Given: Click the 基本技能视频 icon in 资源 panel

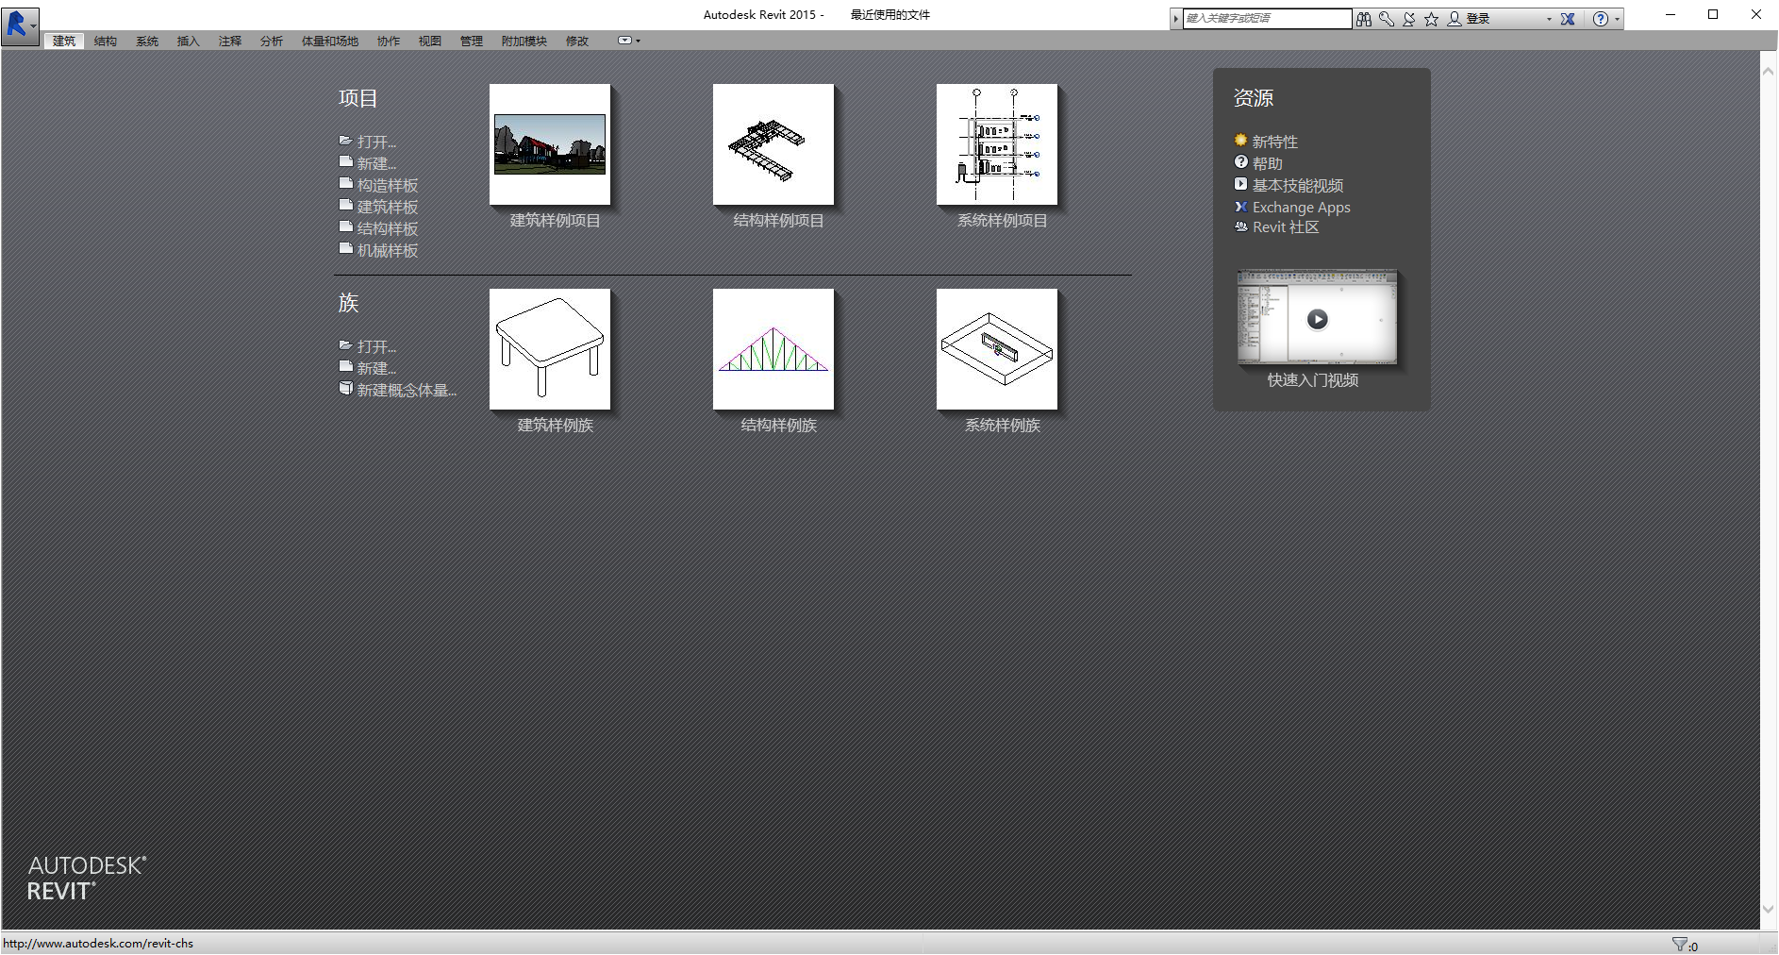Looking at the screenshot, I should click(x=1240, y=183).
